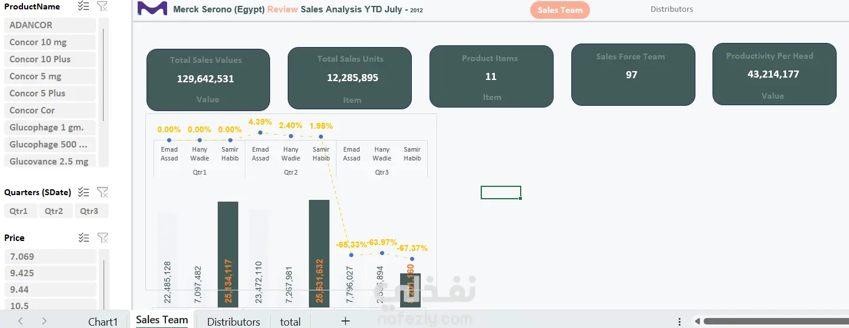
Task: Open the total sheet tab
Action: tap(290, 322)
